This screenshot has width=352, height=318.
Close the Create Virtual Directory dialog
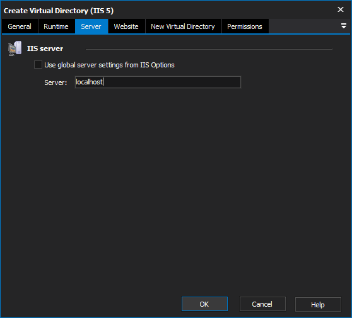pyautogui.click(x=341, y=9)
